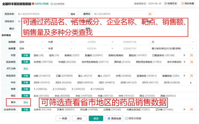The image size is (199, 124).
Task: Click the green search (搜索) button
Action: (x=96, y=118)
